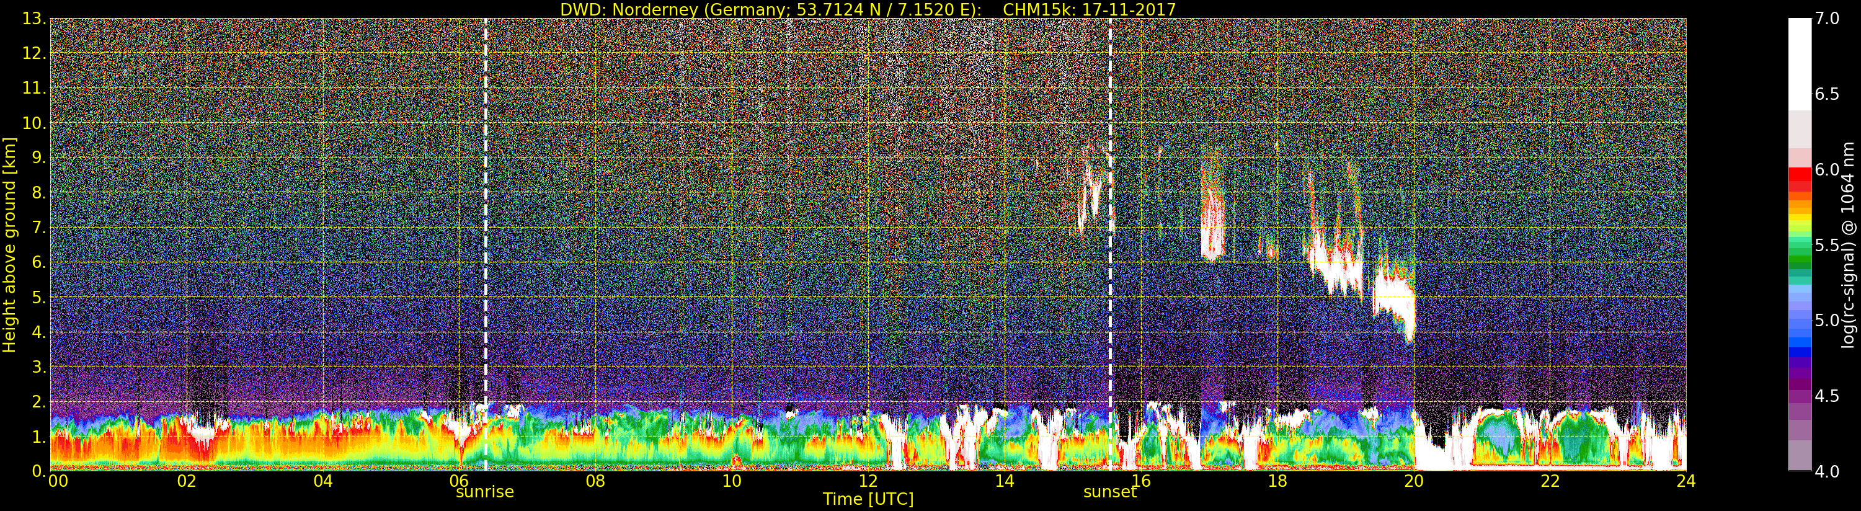Click the 'sunset' label below the time axis
This screenshot has height=511, width=1861.
point(1109,492)
